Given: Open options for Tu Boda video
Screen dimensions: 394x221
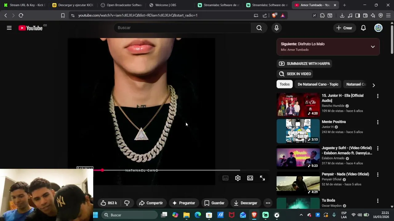Looking at the screenshot, I should (378, 201).
